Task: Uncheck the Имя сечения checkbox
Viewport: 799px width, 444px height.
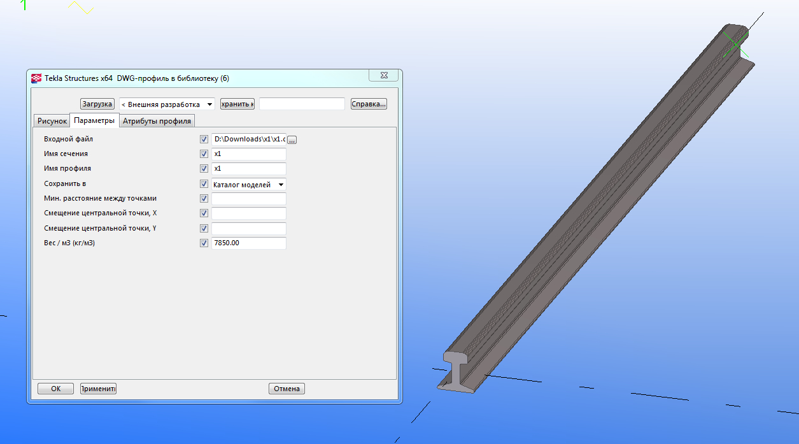Action: [x=204, y=154]
